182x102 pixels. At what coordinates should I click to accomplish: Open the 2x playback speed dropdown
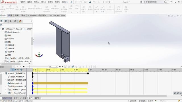click(53, 67)
